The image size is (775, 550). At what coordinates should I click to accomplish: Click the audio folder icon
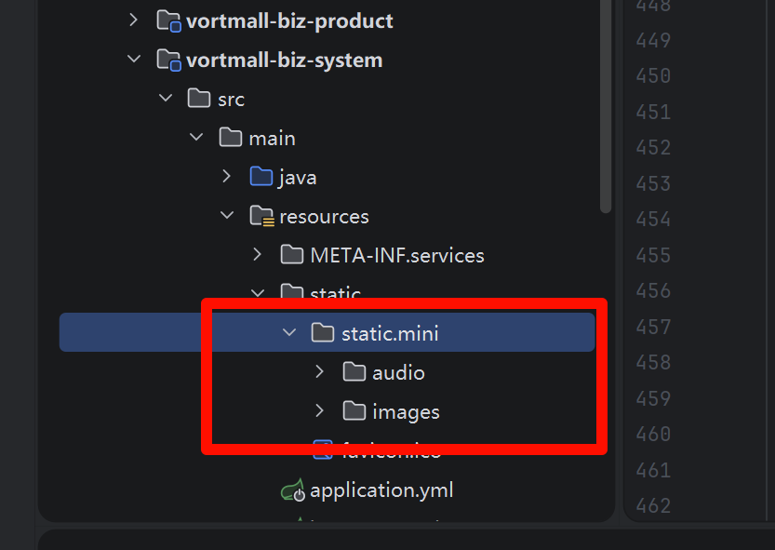click(354, 372)
